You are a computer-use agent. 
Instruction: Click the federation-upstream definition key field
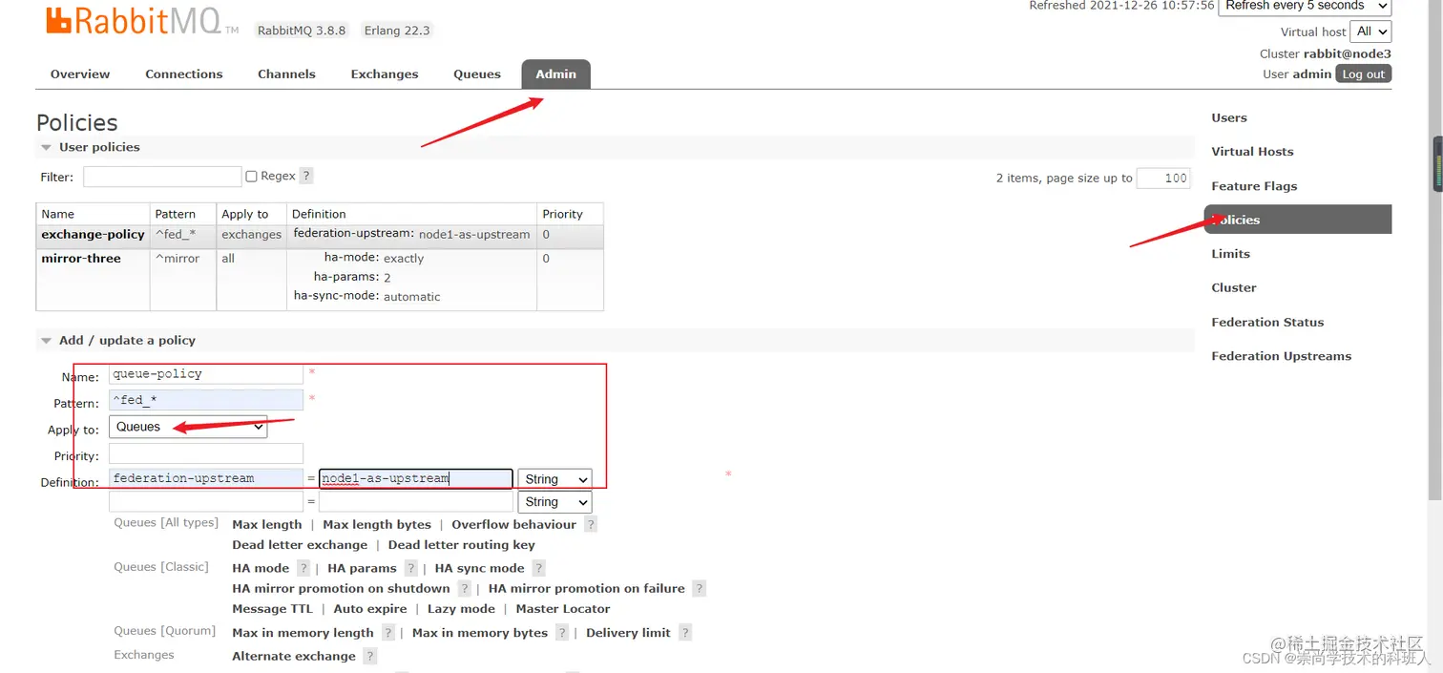click(206, 478)
